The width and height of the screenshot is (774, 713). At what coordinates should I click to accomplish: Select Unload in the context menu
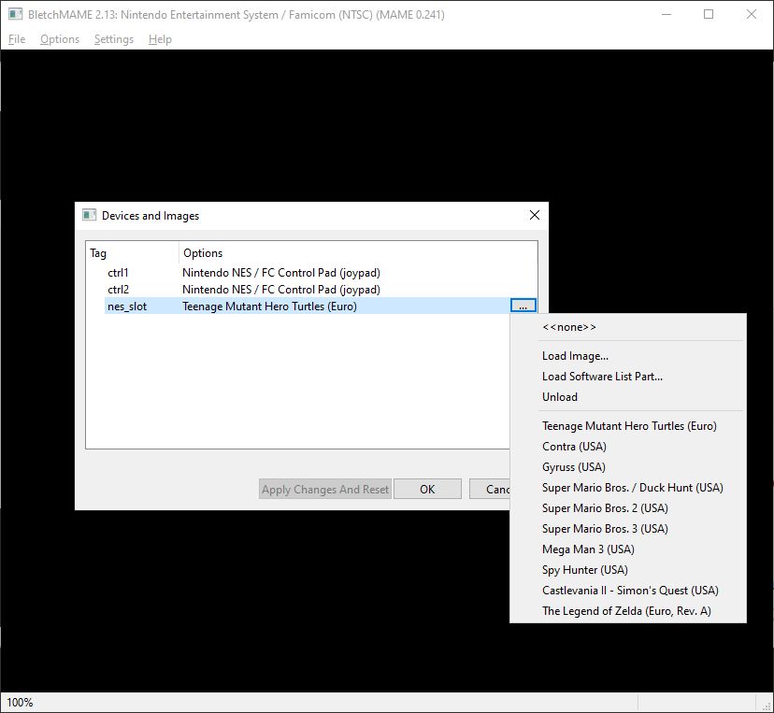tap(628, 397)
